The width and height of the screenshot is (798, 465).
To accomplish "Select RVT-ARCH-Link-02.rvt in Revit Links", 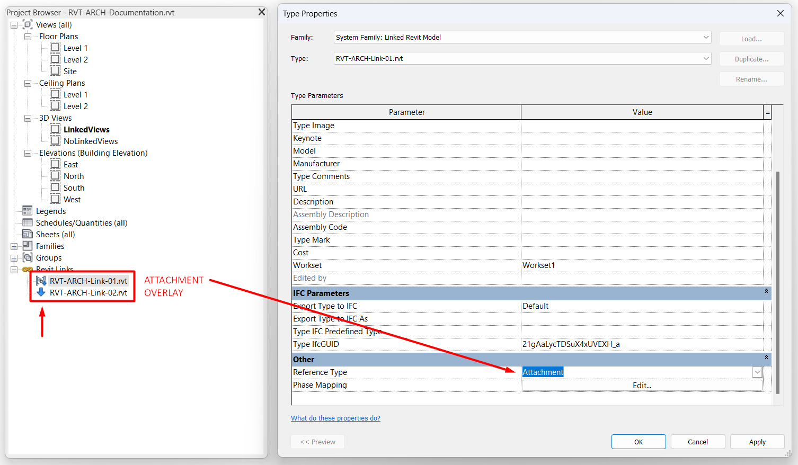I will 88,292.
